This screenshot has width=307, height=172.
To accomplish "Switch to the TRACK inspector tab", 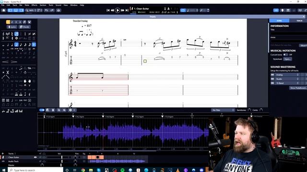I will coord(299,21).
